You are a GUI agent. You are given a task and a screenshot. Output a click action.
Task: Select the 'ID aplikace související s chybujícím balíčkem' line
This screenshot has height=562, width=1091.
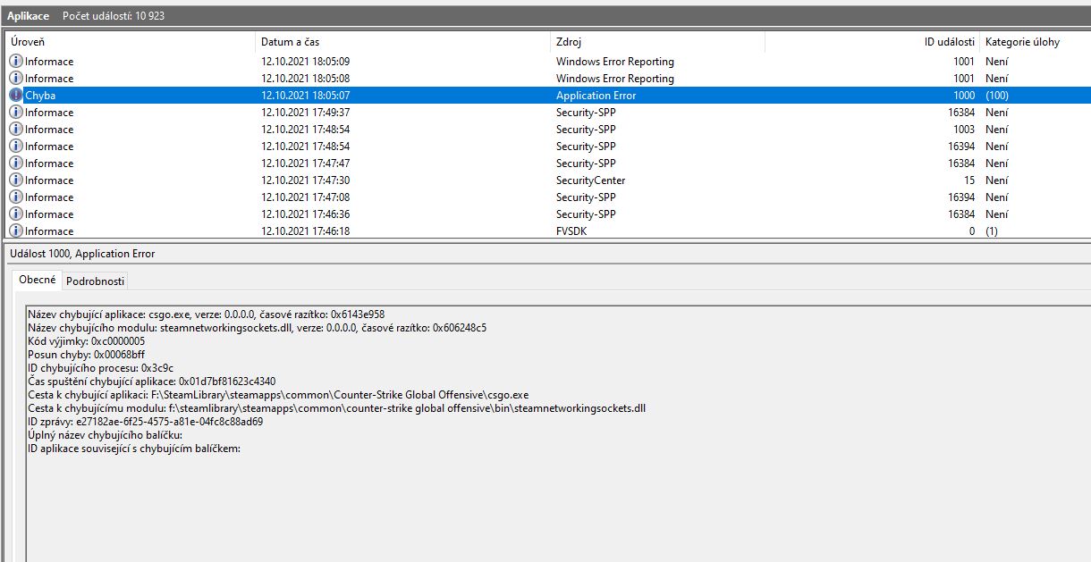click(135, 449)
